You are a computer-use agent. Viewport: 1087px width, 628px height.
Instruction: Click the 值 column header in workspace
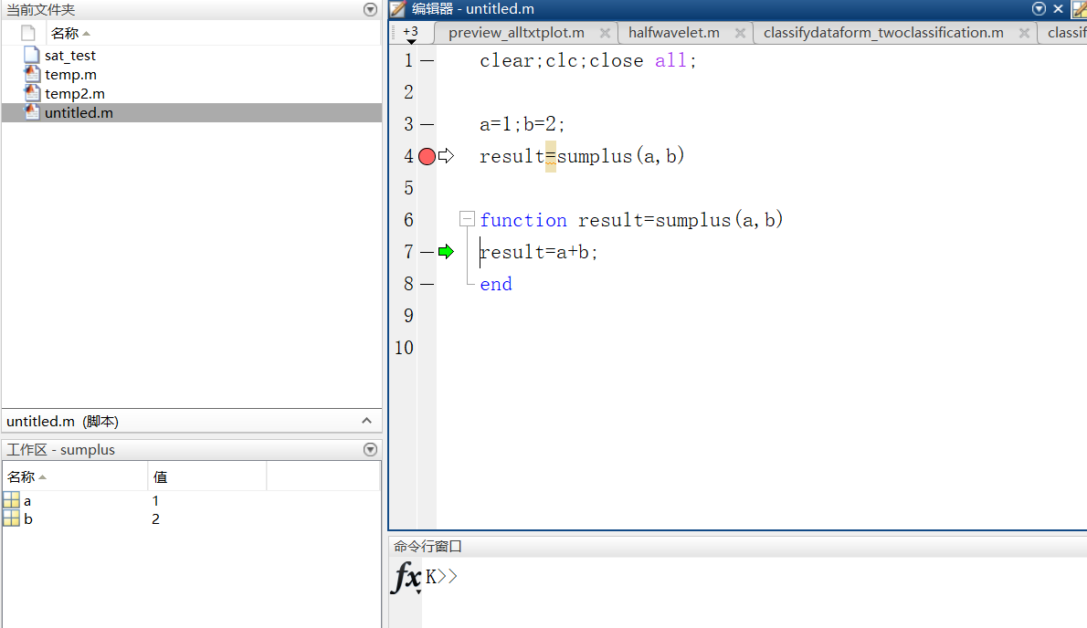click(x=160, y=477)
